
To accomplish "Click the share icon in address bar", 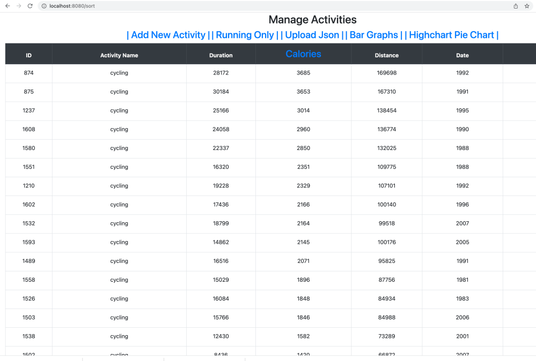I will coord(516,6).
